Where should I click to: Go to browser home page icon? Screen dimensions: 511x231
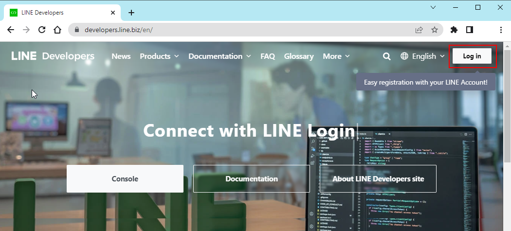tap(57, 30)
